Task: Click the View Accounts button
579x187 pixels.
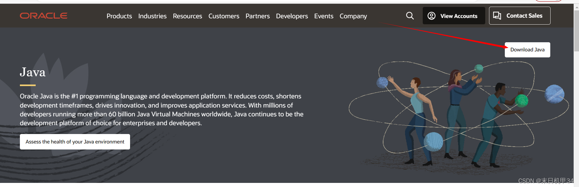Action: click(x=454, y=16)
